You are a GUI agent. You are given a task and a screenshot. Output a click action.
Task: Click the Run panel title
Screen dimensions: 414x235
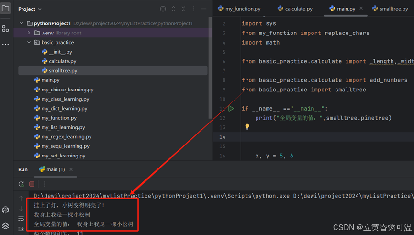23,169
